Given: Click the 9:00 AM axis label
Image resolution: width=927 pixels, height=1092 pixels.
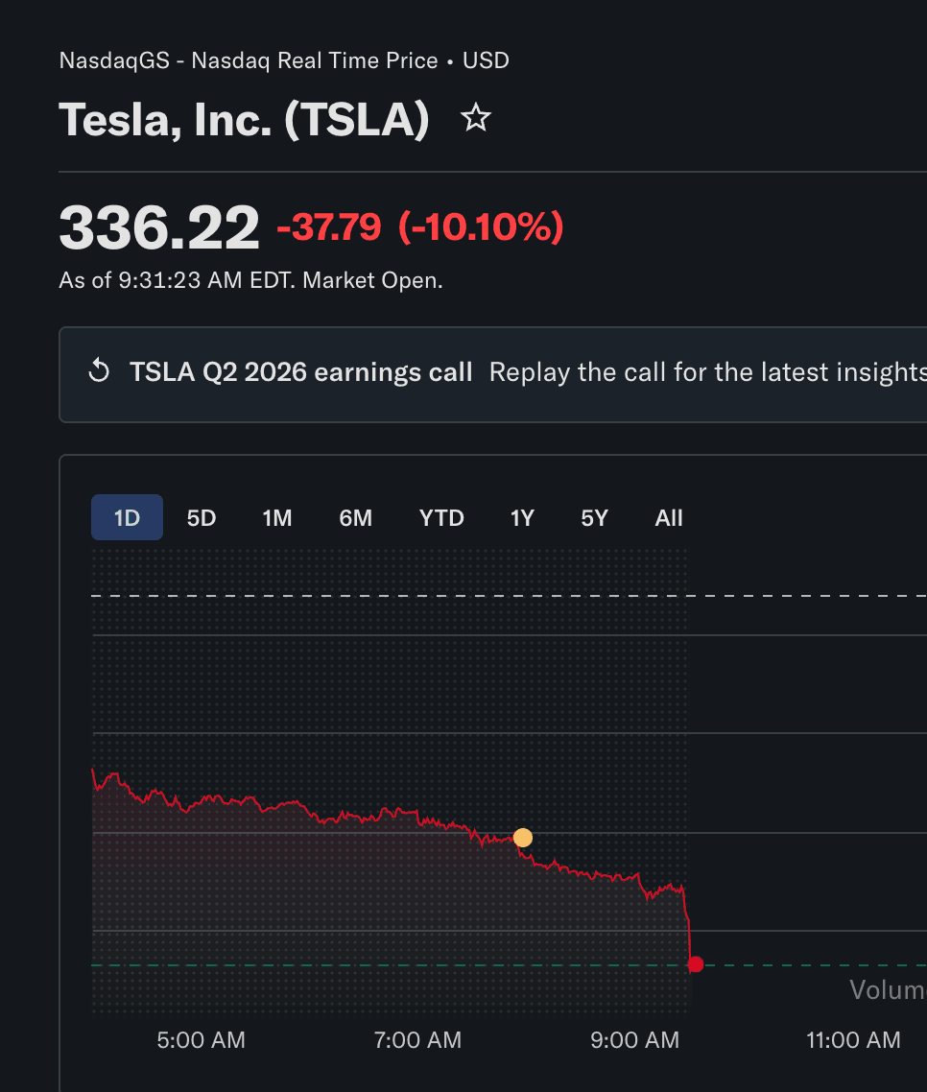Looking at the screenshot, I should tap(634, 1040).
